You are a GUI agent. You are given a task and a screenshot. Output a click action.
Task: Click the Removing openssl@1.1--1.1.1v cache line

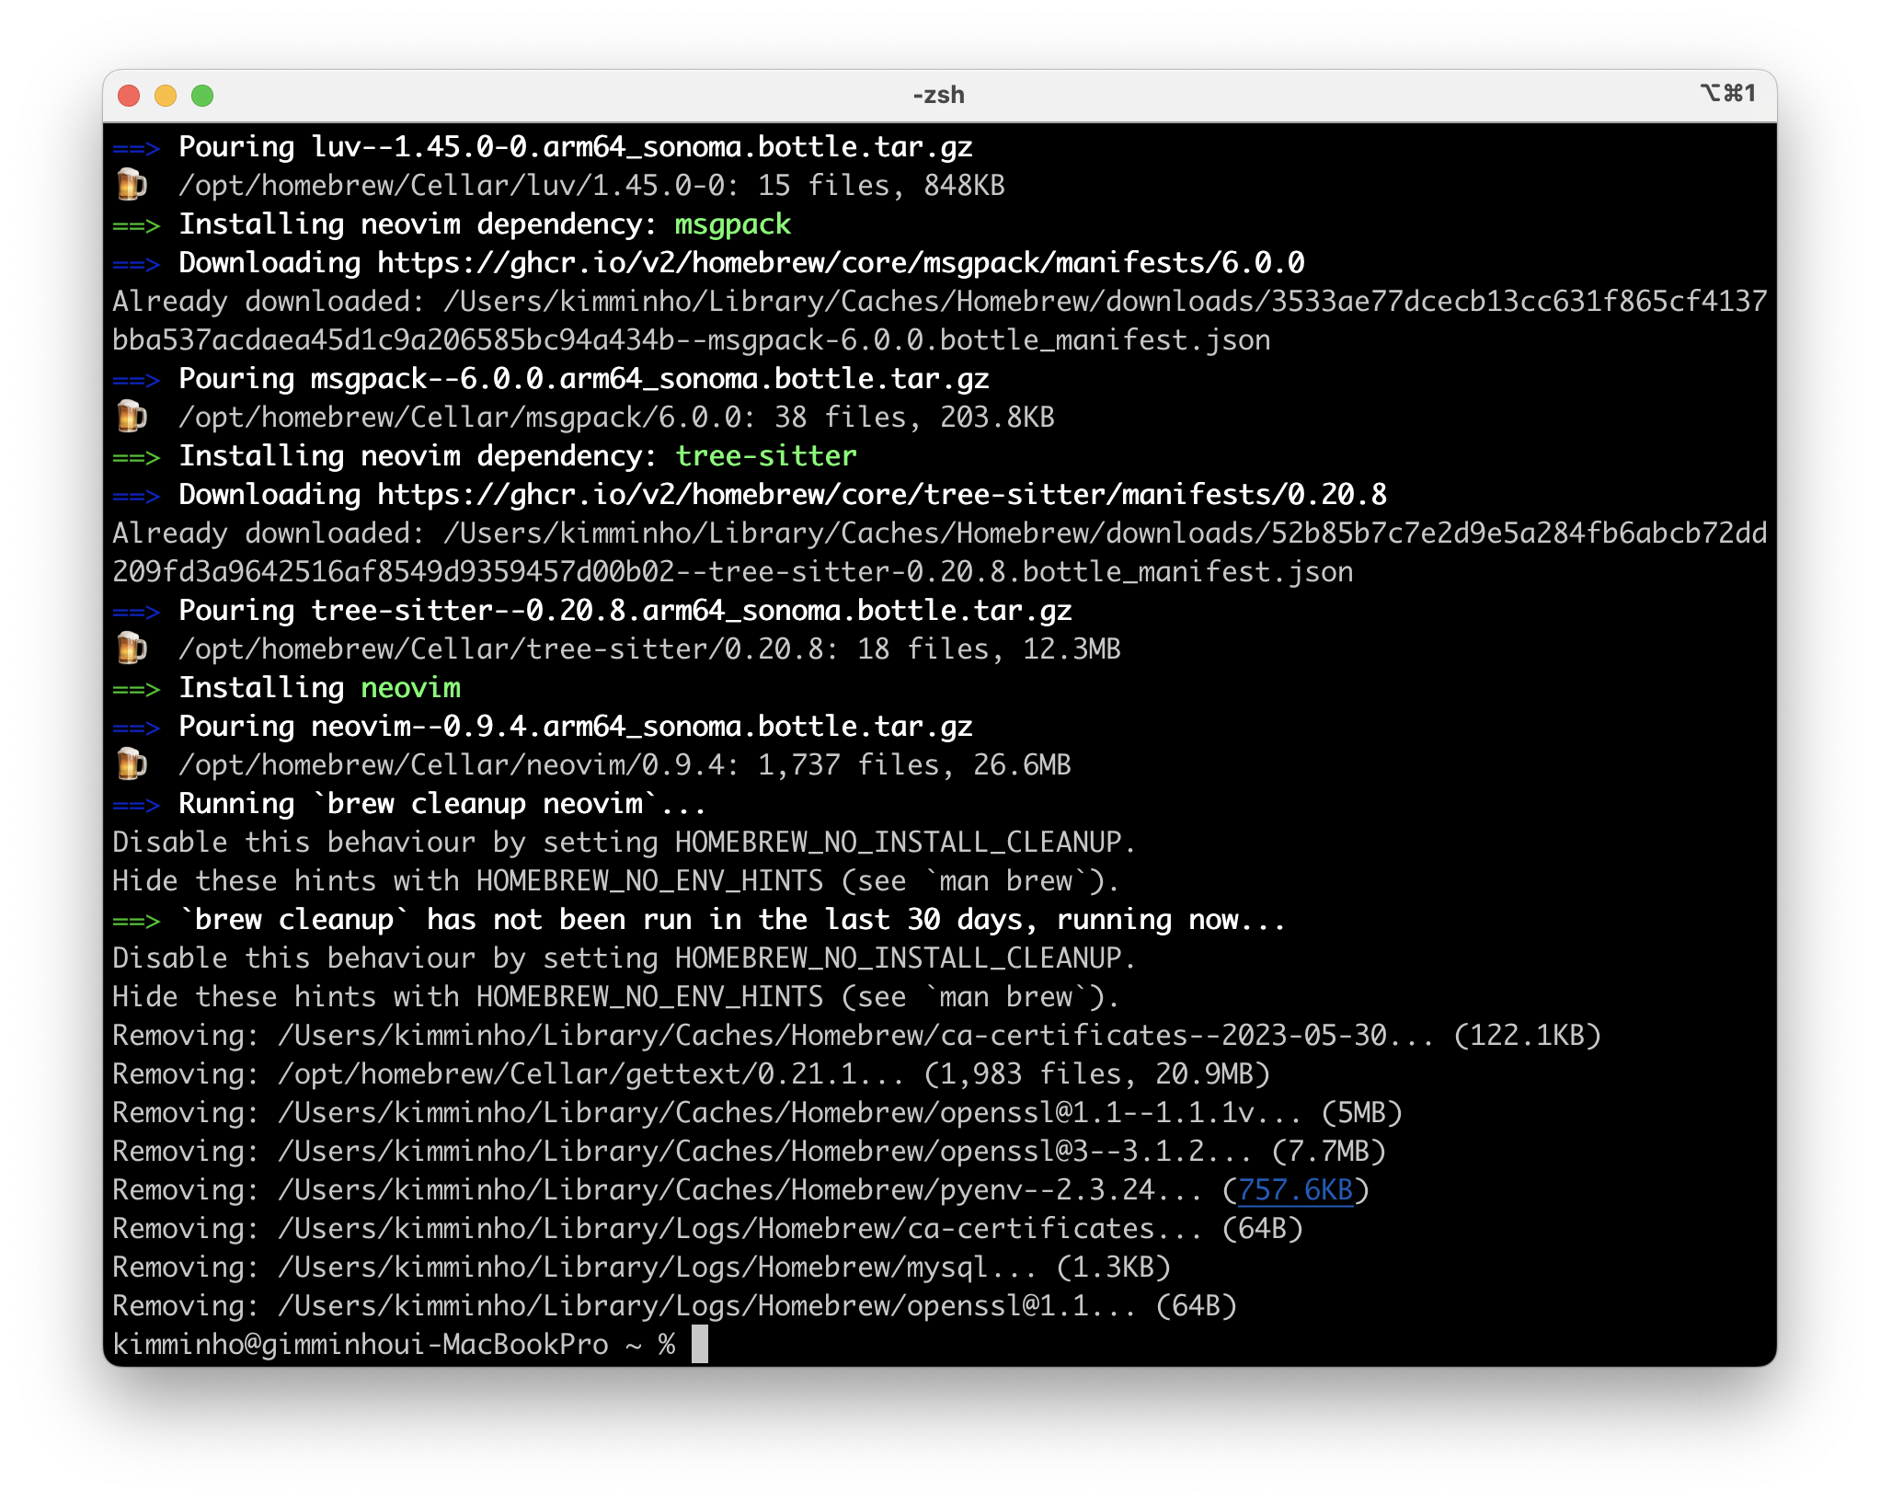tap(757, 1113)
